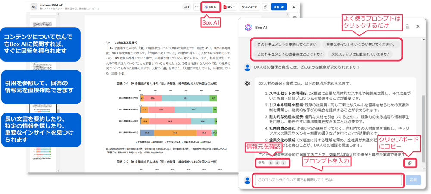Select prompt 次のステップは記載されていますか?
The height and width of the screenshot is (194, 431).
click(360, 54)
